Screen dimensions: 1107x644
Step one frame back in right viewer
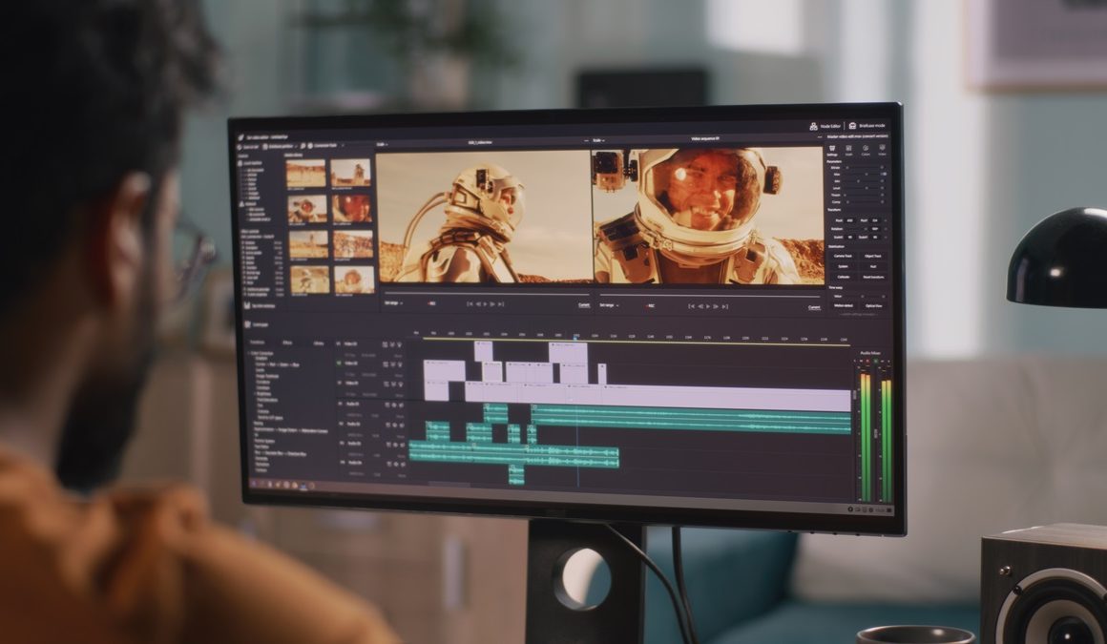tap(700, 306)
